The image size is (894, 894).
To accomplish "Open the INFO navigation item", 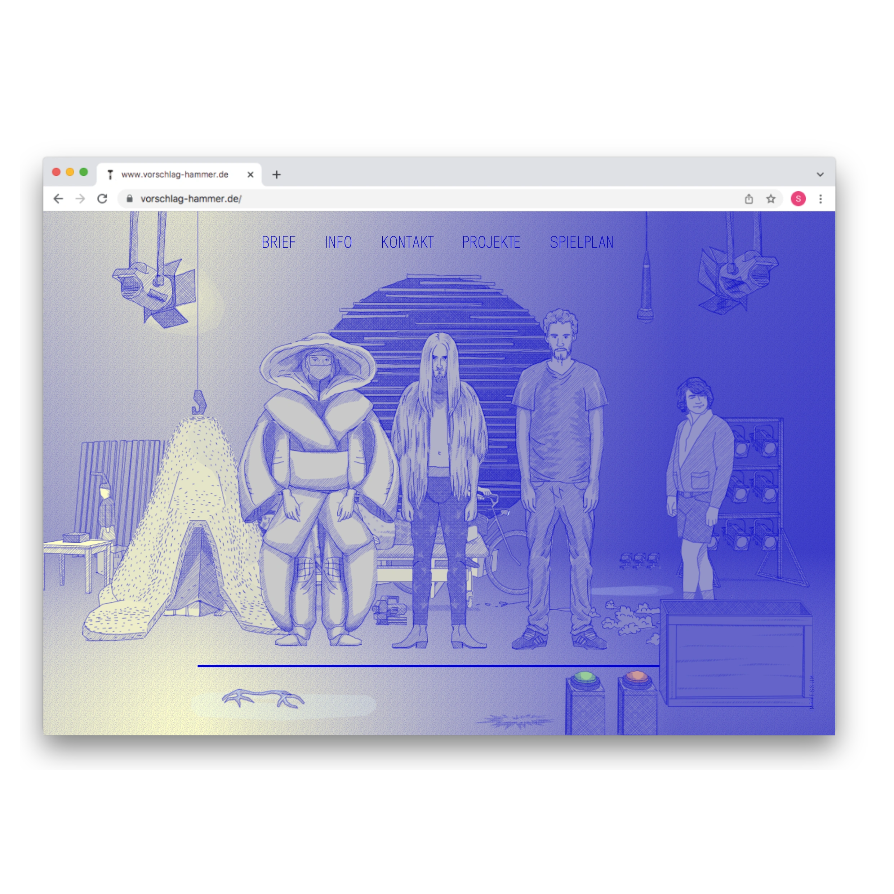I will tap(339, 243).
